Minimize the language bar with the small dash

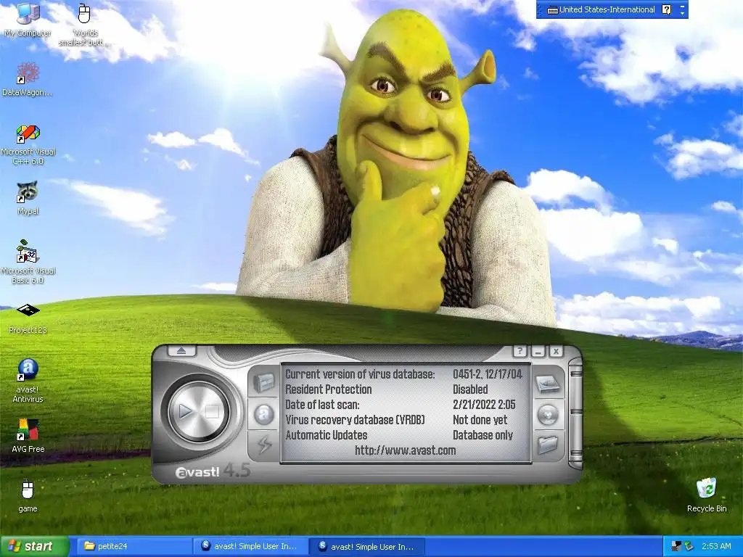[682, 5]
